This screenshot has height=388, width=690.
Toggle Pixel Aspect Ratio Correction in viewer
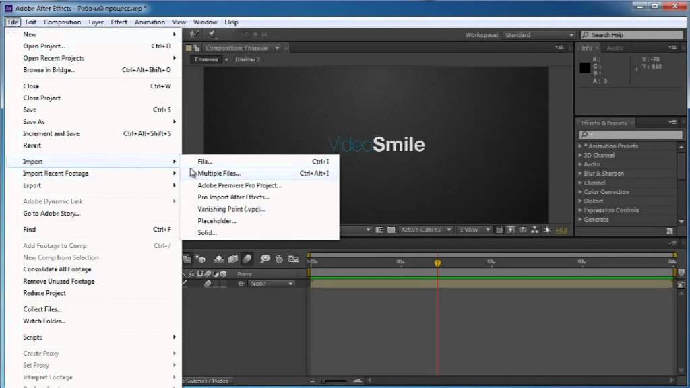(499, 230)
